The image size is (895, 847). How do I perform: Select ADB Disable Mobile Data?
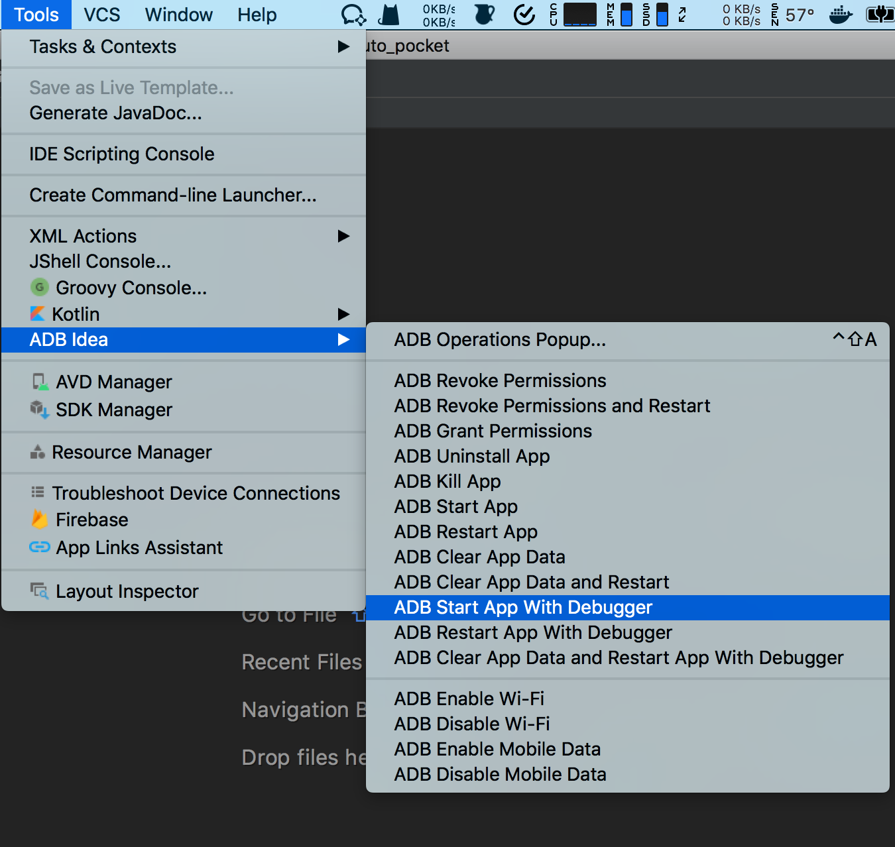pos(500,775)
